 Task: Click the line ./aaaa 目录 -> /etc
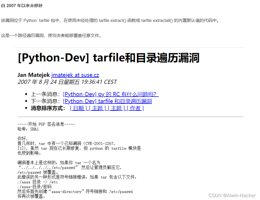[38, 182]
